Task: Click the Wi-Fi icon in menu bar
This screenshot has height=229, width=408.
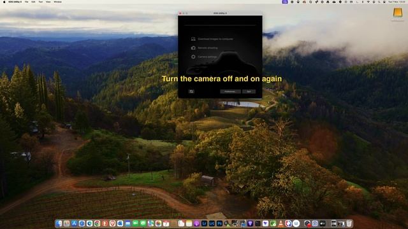Action: pos(368,2)
